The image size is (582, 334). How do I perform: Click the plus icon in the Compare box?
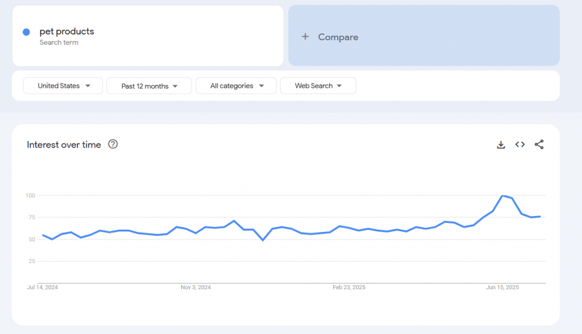[x=305, y=37]
